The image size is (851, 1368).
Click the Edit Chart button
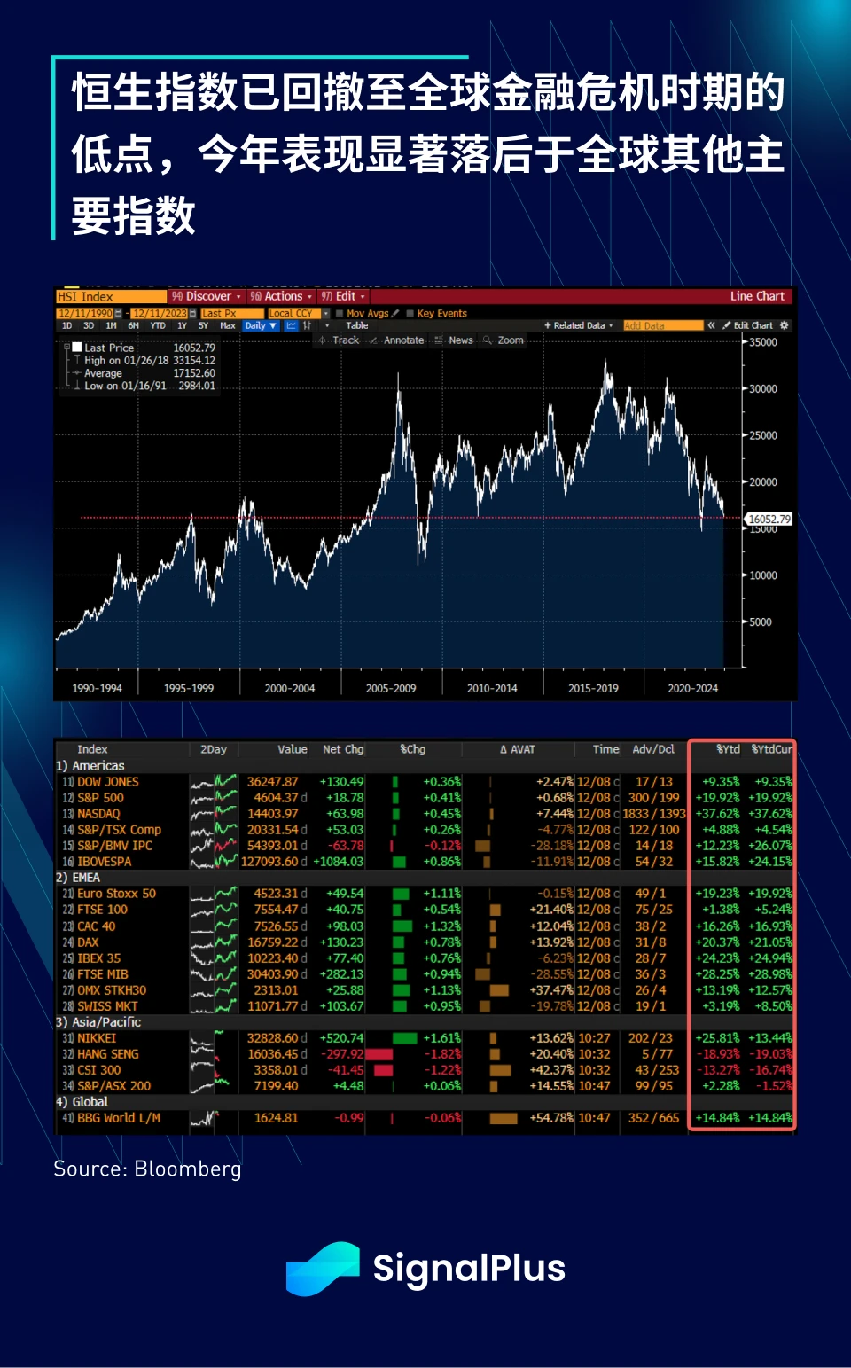747,325
